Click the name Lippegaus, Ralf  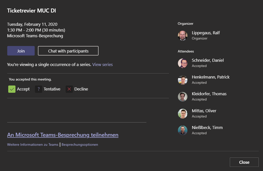point(206,33)
